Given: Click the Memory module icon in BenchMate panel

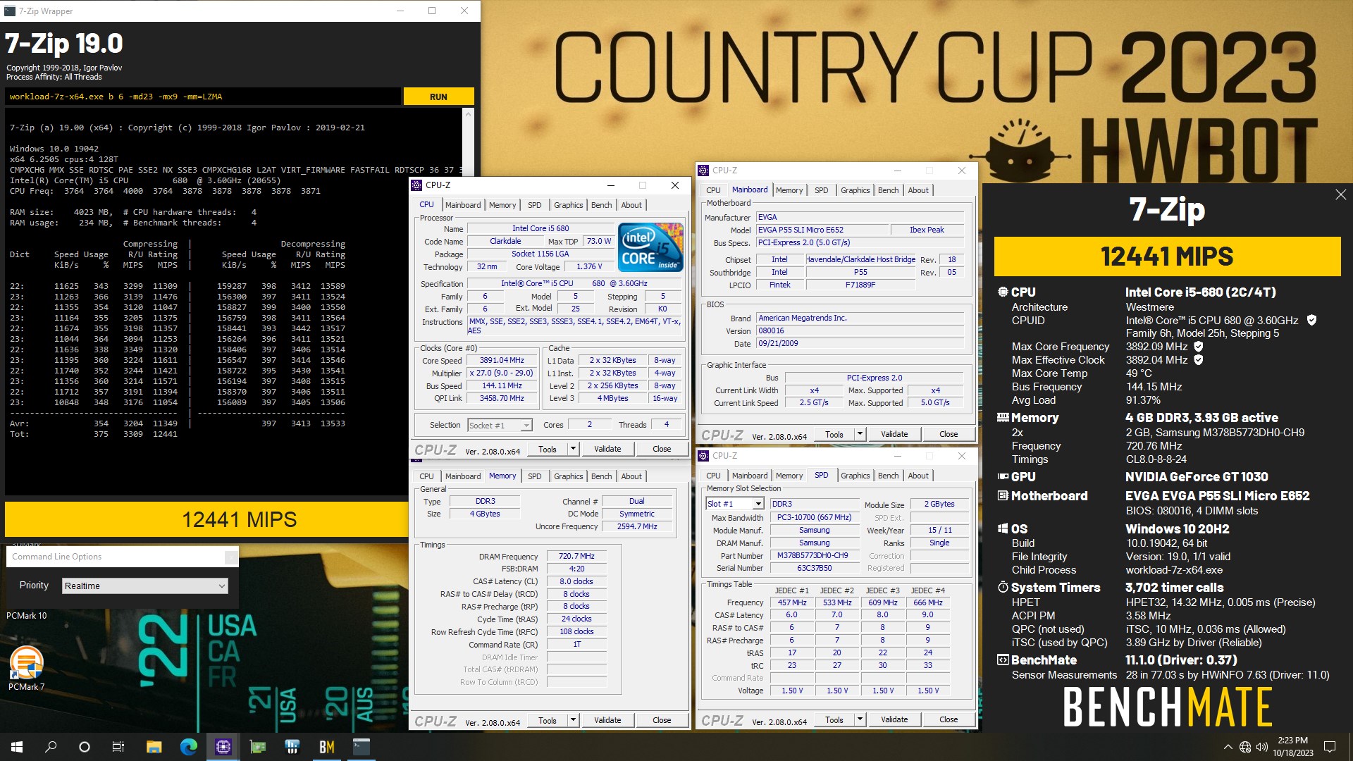Looking at the screenshot, I should pos(1003,417).
